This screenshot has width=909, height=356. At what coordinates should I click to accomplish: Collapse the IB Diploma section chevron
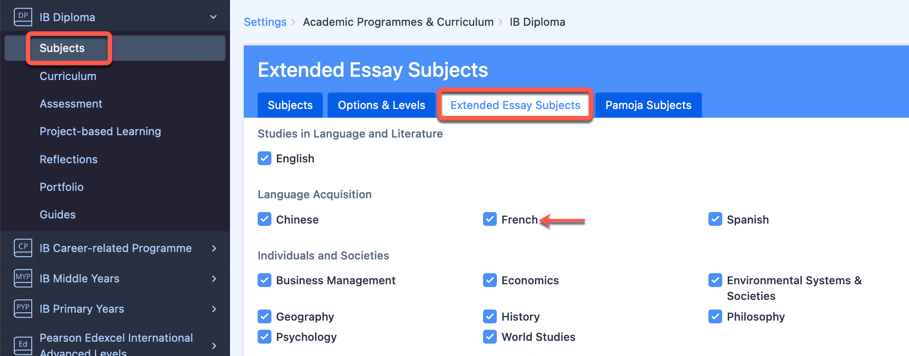point(213,17)
